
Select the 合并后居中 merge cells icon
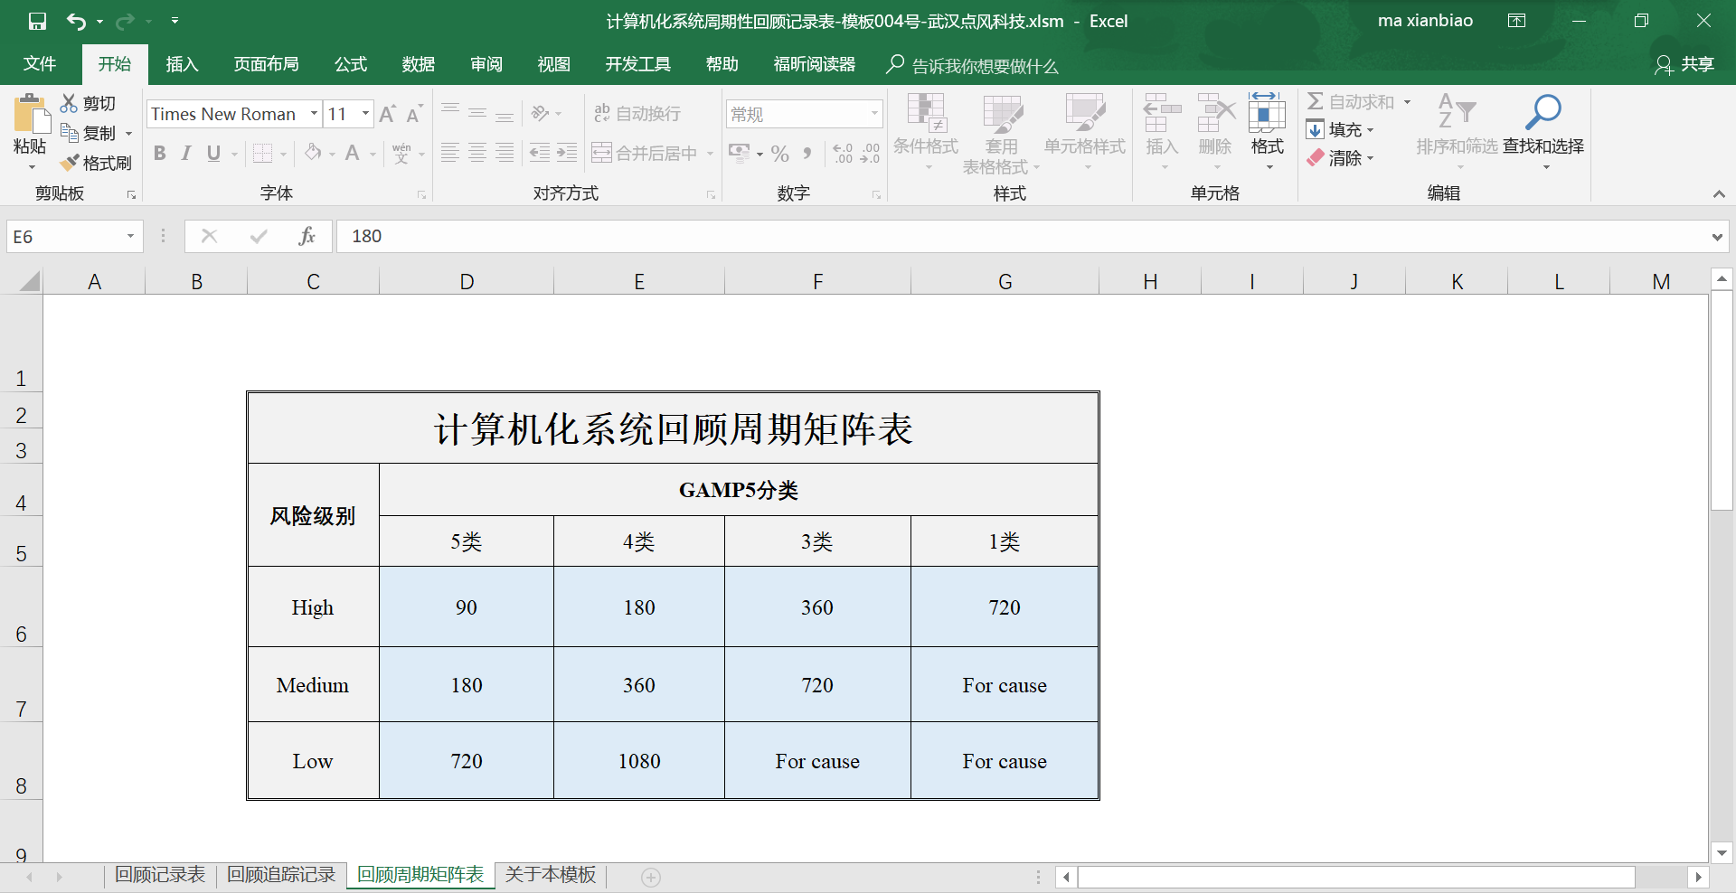[x=602, y=153]
